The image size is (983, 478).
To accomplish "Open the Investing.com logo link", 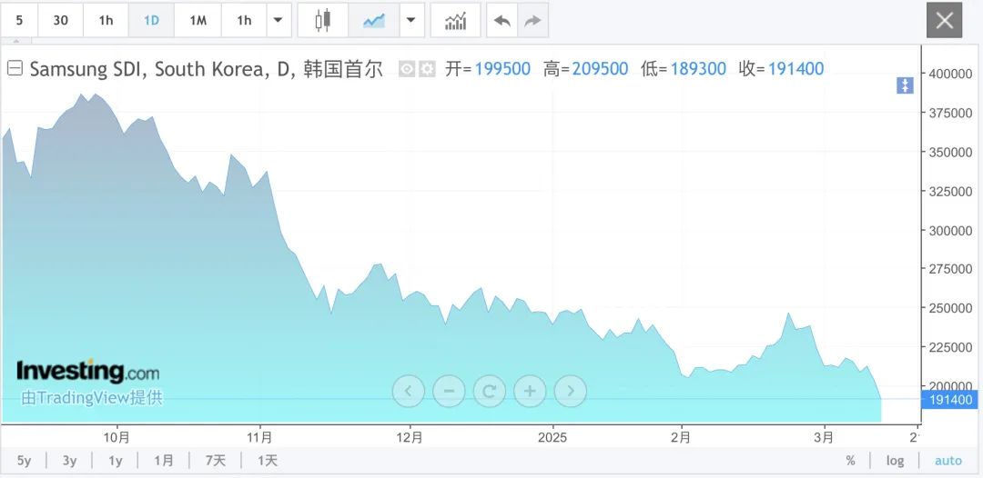I will 87,371.
